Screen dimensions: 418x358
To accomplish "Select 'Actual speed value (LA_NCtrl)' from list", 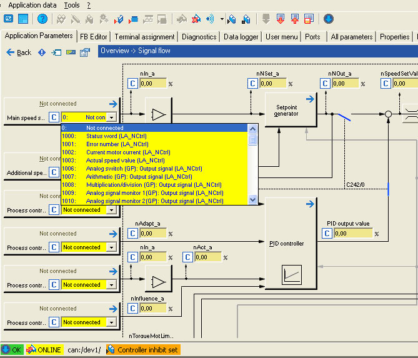I will click(x=125, y=161).
